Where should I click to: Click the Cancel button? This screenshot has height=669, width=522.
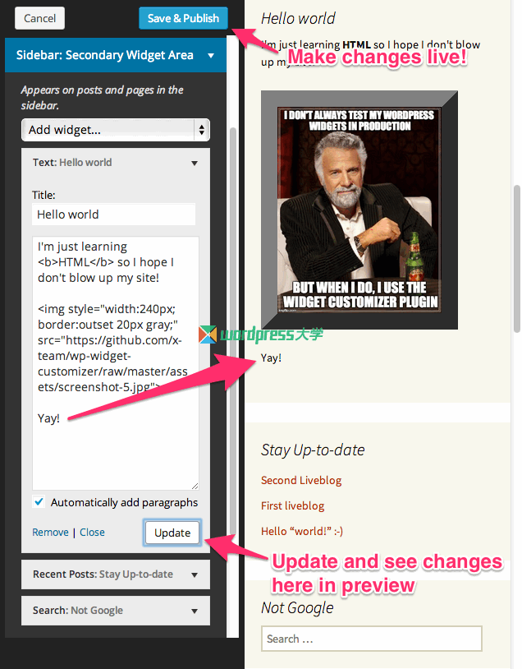(39, 18)
